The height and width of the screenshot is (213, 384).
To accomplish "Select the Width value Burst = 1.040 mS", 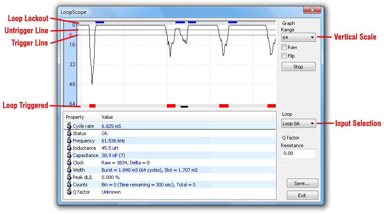I will 120,170.
